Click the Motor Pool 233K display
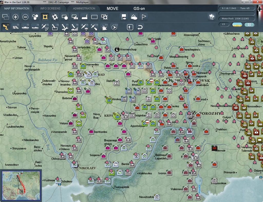Image resolution: width=263 pixels, height=202 pixels. click(236, 18)
